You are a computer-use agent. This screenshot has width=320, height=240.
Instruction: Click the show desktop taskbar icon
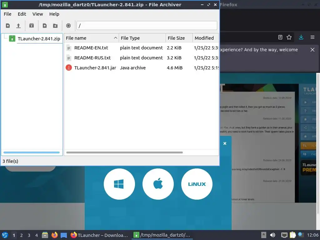click(64, 235)
